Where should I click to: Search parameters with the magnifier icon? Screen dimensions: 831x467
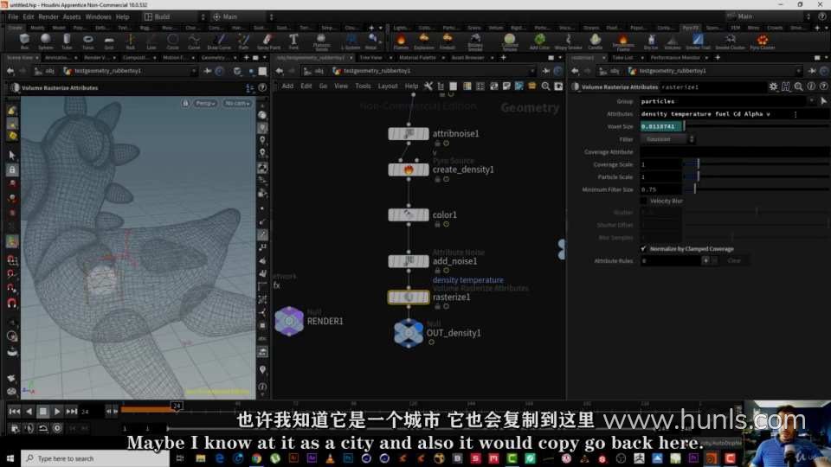(x=798, y=86)
